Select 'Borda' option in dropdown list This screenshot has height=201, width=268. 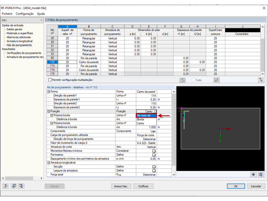click(146, 120)
